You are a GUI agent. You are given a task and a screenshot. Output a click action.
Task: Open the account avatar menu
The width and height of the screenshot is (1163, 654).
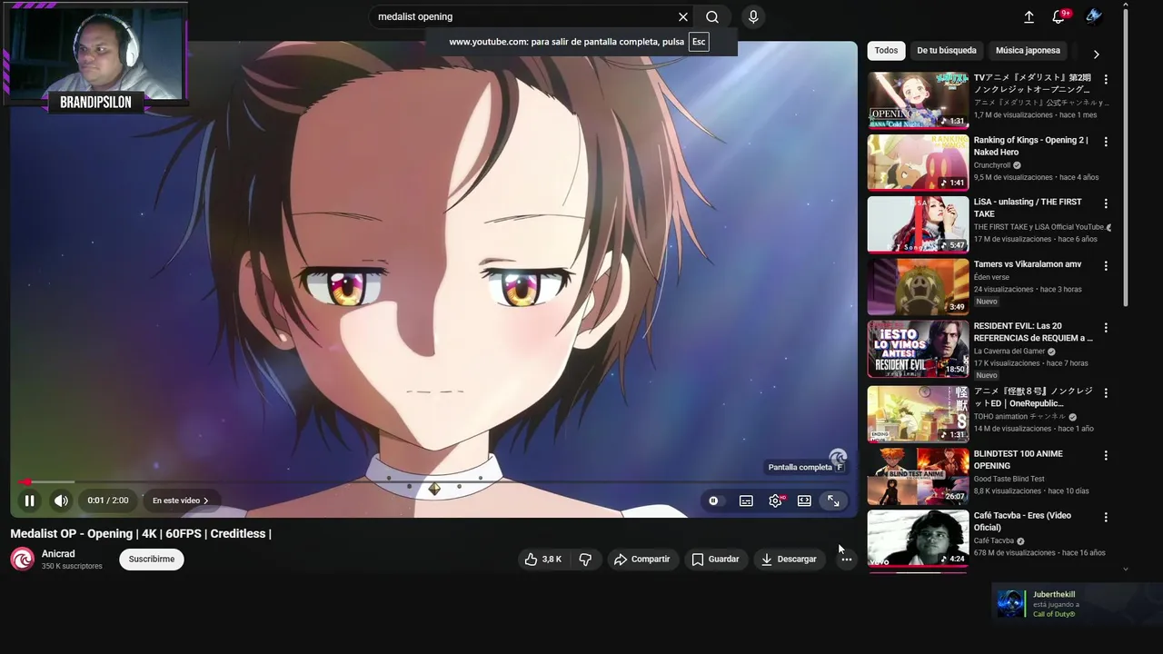[x=1093, y=16]
